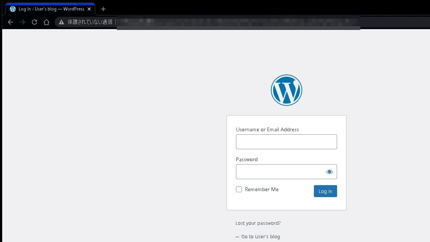Open the 'Lost your password?' link

point(258,223)
